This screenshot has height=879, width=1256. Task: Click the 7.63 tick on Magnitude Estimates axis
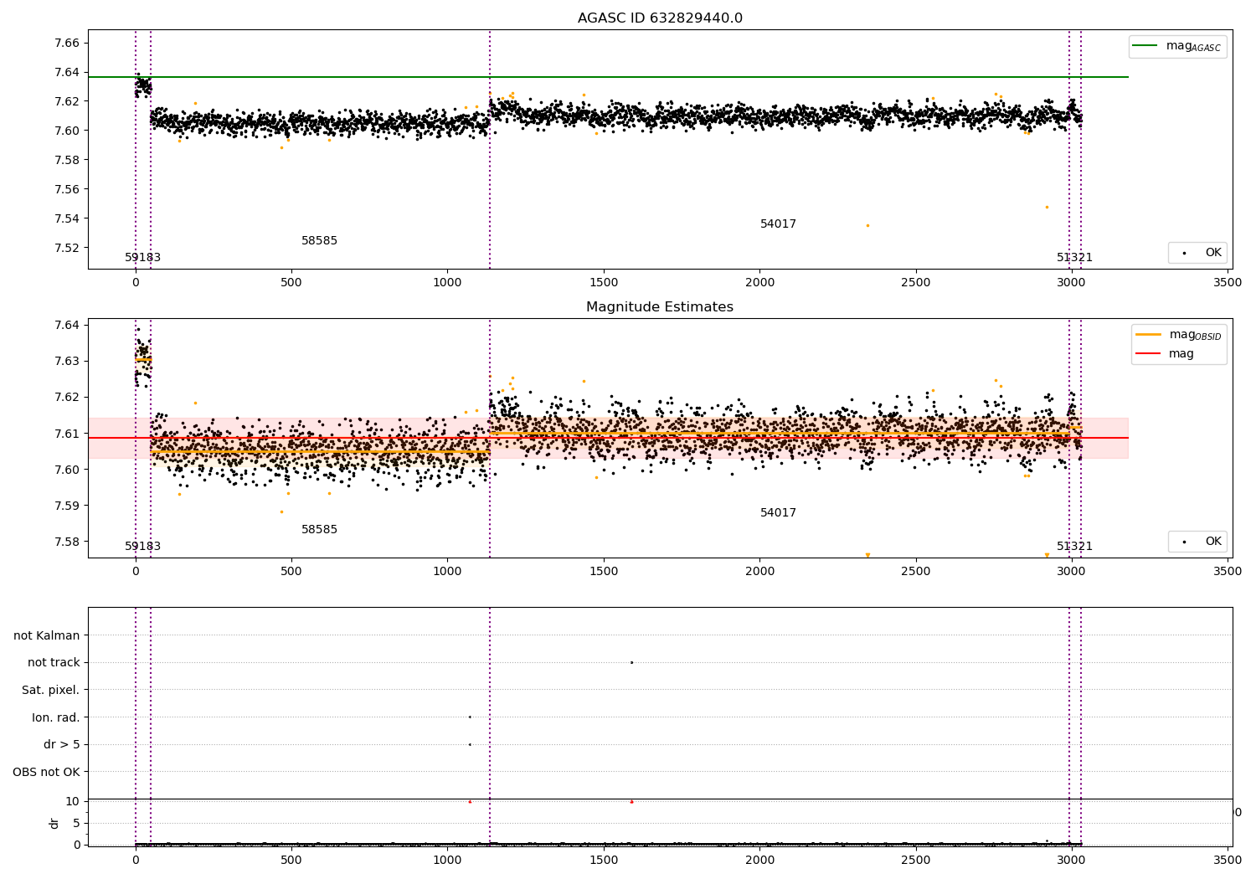coord(67,361)
